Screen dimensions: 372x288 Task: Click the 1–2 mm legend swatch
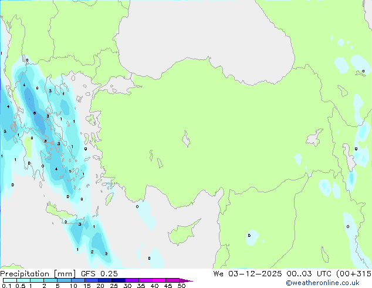coord(37,280)
